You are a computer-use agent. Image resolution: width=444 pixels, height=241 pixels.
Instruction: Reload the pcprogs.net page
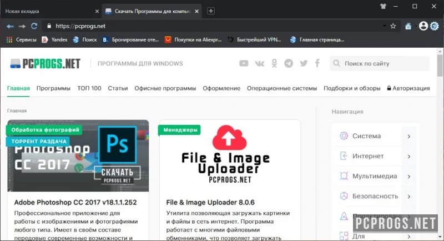click(x=34, y=26)
